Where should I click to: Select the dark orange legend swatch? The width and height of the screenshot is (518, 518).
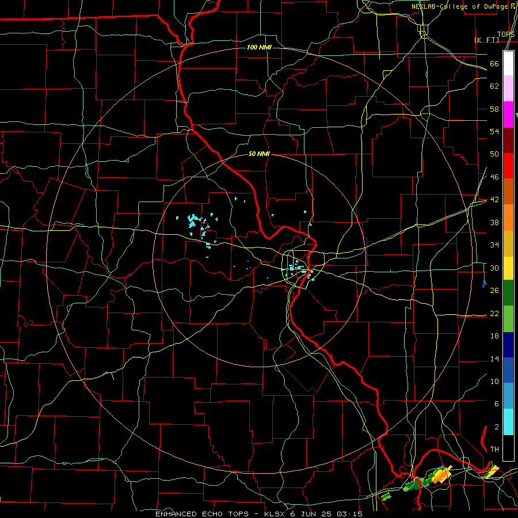coord(508,192)
